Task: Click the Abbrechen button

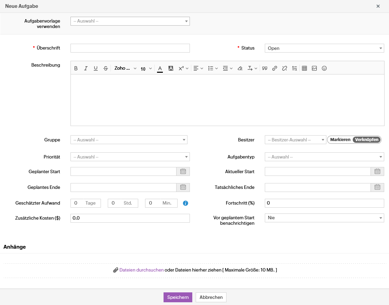Action: 211,297
